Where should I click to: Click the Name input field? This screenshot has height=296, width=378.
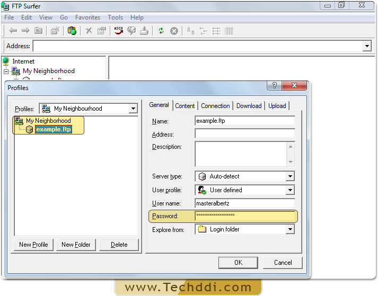tap(245, 121)
